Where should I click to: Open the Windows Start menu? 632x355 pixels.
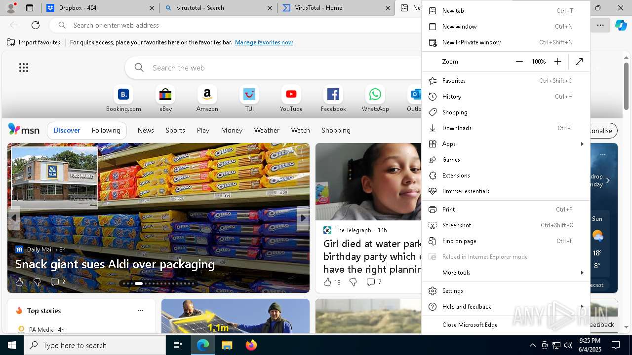coord(12,345)
